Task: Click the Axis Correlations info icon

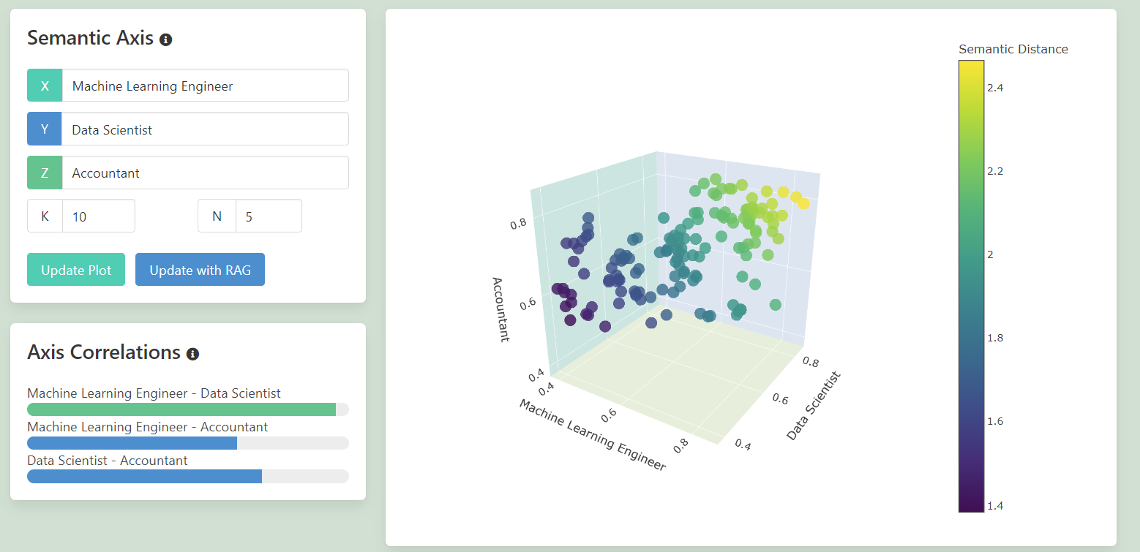Action: 192,354
